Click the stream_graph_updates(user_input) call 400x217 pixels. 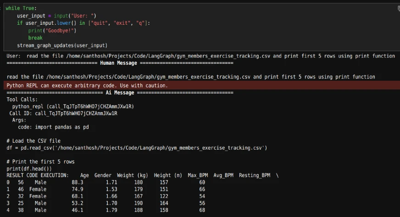tap(62, 45)
